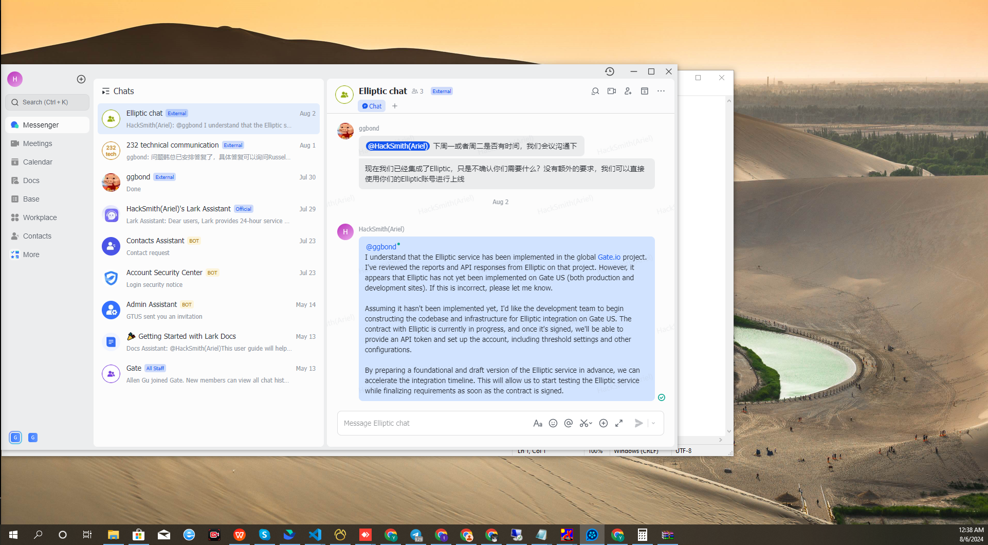Create new chat with plus button
This screenshot has height=545, width=988.
(81, 79)
